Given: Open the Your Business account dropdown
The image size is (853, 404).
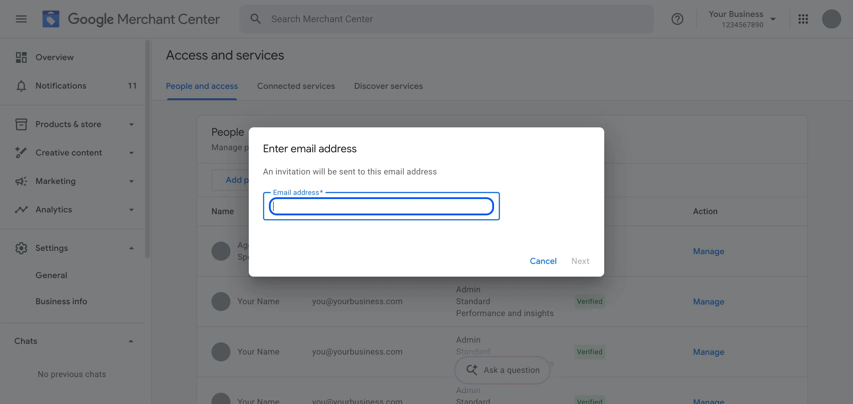Looking at the screenshot, I should (x=743, y=19).
